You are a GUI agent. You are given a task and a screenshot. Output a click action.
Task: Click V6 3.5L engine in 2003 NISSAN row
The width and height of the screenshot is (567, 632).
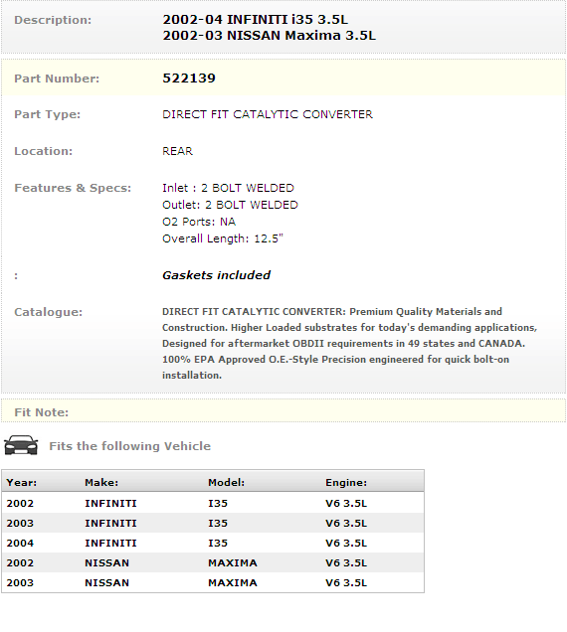(346, 583)
